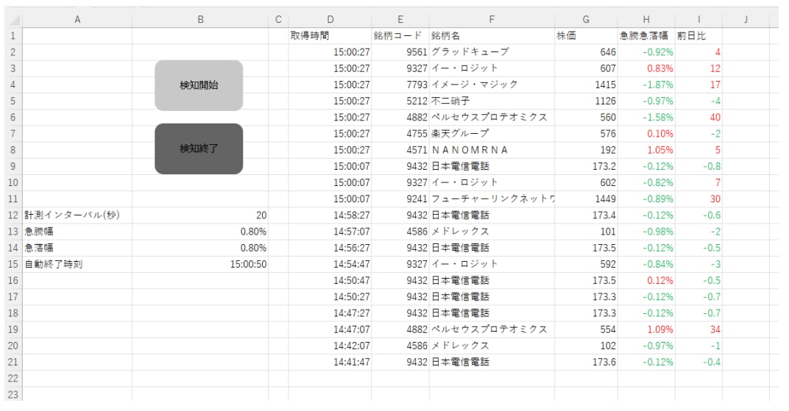Select the 自動終了時刻 label cell
This screenshot has height=411, width=789.
pos(77,264)
